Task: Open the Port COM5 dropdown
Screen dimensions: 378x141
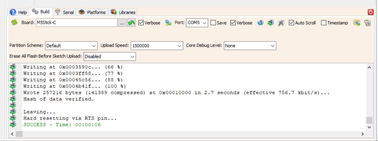Action: pos(197,23)
